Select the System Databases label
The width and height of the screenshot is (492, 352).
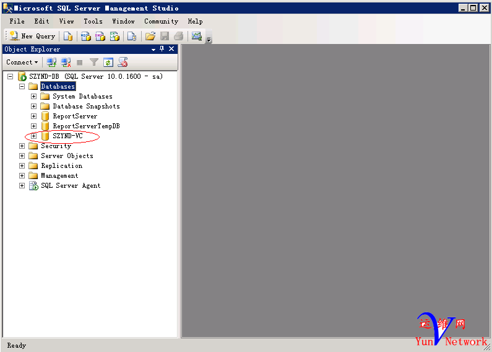point(82,97)
